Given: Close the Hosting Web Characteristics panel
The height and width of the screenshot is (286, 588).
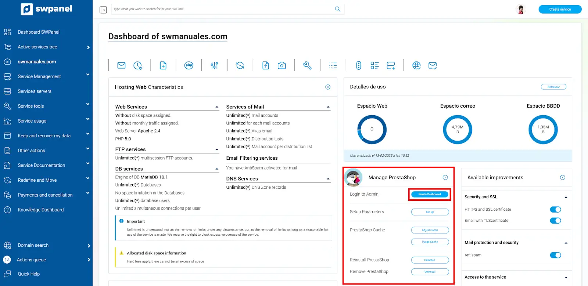Looking at the screenshot, I should click(x=328, y=87).
